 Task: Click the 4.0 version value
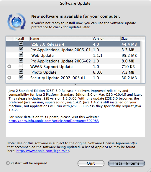(96, 44)
